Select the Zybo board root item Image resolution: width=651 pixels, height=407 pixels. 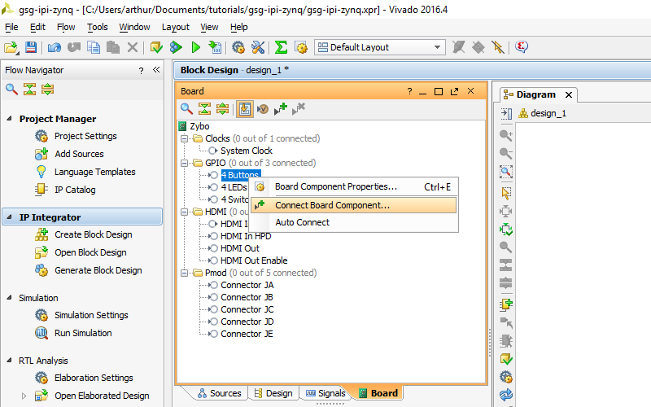(199, 126)
